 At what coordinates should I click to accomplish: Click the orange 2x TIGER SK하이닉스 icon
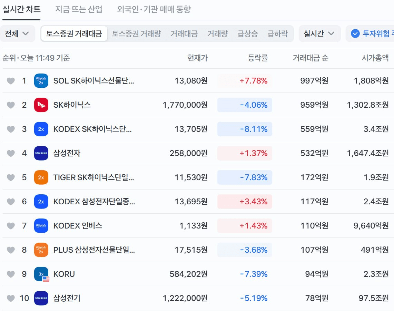pos(41,177)
